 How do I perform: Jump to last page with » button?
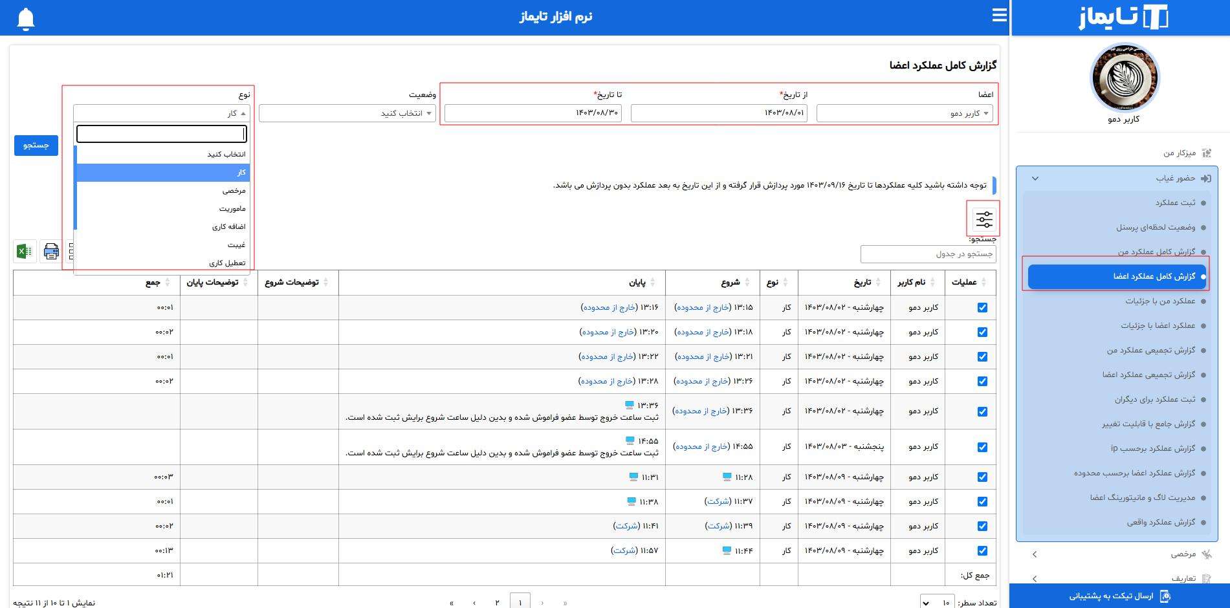tap(452, 603)
